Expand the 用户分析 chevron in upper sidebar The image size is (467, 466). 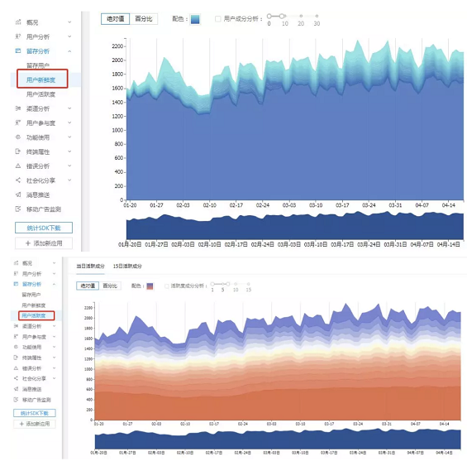(x=69, y=36)
